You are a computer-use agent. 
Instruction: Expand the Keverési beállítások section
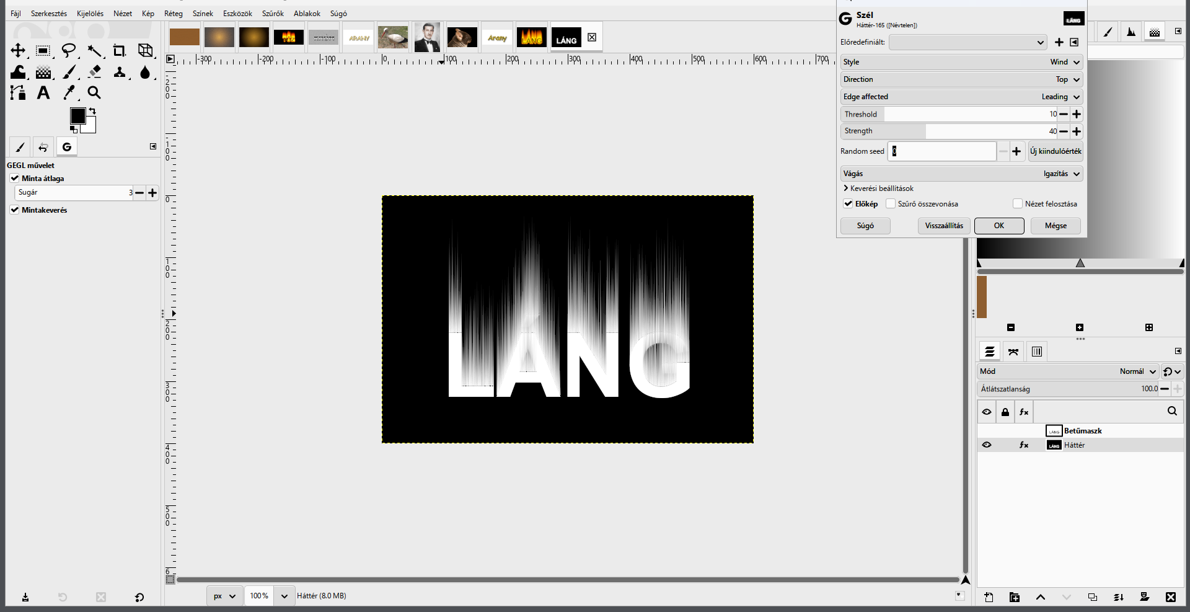click(x=878, y=188)
